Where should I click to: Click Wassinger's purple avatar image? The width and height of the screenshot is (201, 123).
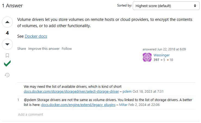tap(147, 57)
